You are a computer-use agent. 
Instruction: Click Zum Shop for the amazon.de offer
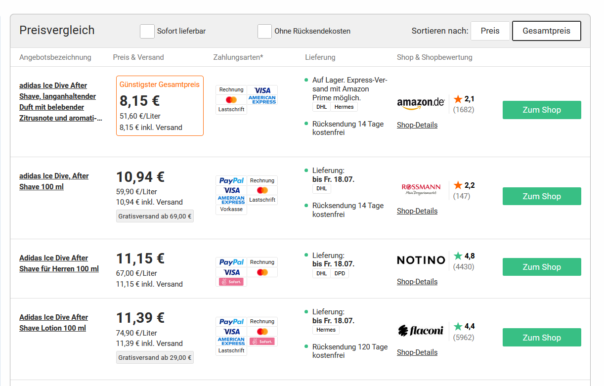tap(542, 110)
